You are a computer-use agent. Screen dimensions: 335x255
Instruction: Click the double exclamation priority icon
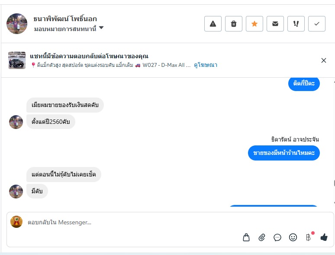[296, 24]
